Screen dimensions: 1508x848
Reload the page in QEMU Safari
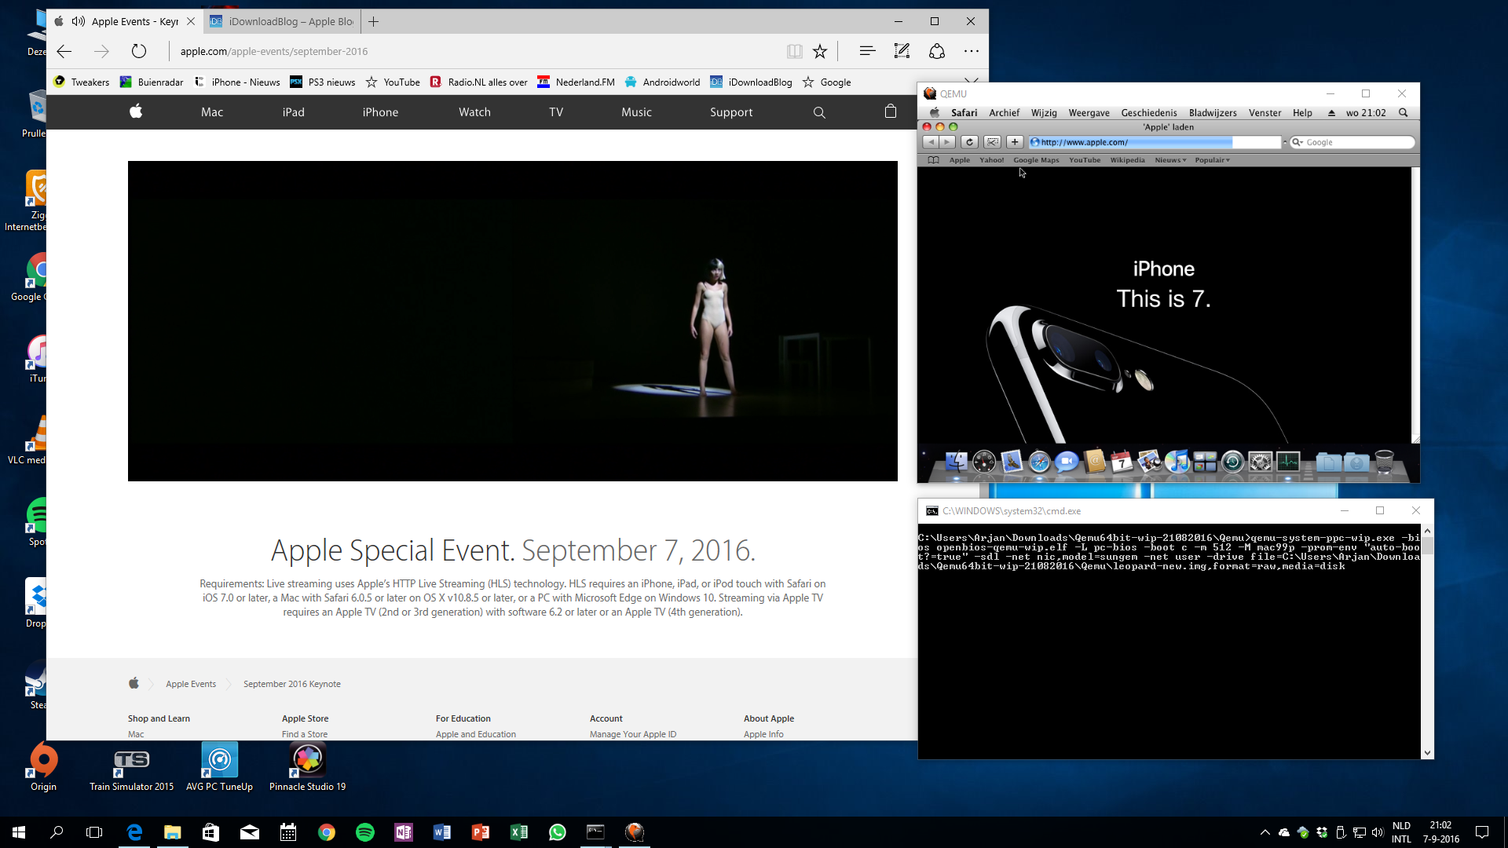pyautogui.click(x=969, y=142)
